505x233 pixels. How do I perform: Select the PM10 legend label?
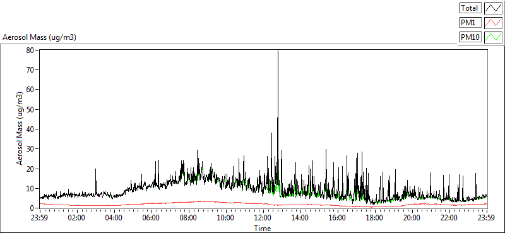[470, 37]
